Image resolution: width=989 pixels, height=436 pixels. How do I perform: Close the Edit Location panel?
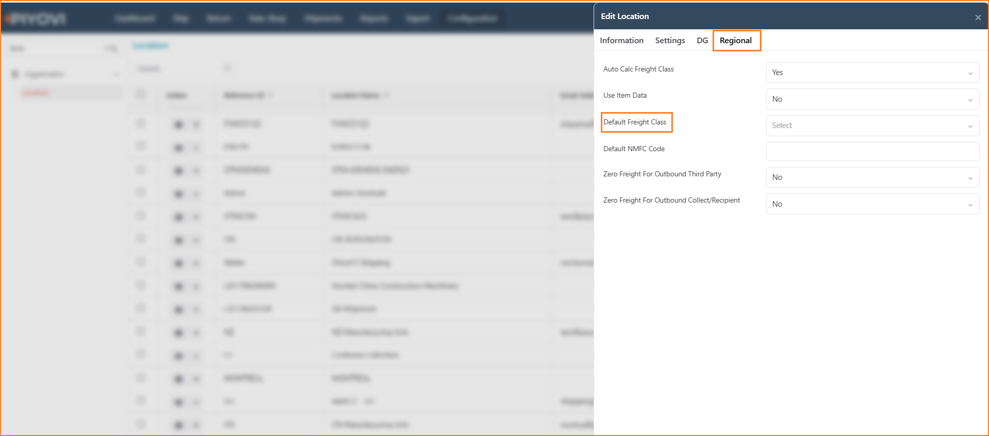(x=978, y=17)
